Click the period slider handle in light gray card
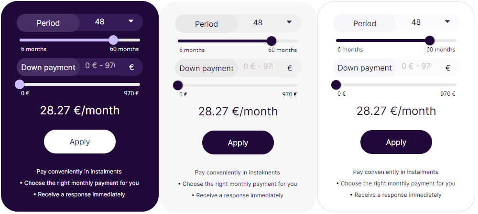Screen dimensions: 478x214 click(272, 41)
